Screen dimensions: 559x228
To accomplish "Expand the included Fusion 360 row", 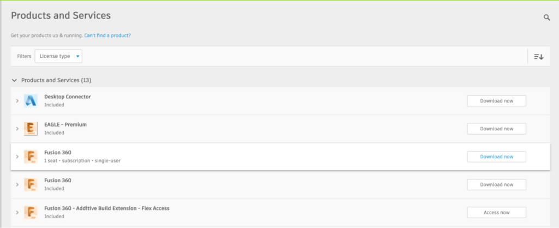I will pos(17,184).
